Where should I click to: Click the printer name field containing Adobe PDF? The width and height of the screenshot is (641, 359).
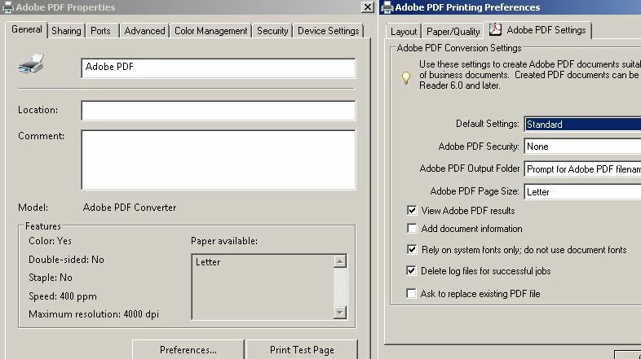[219, 68]
